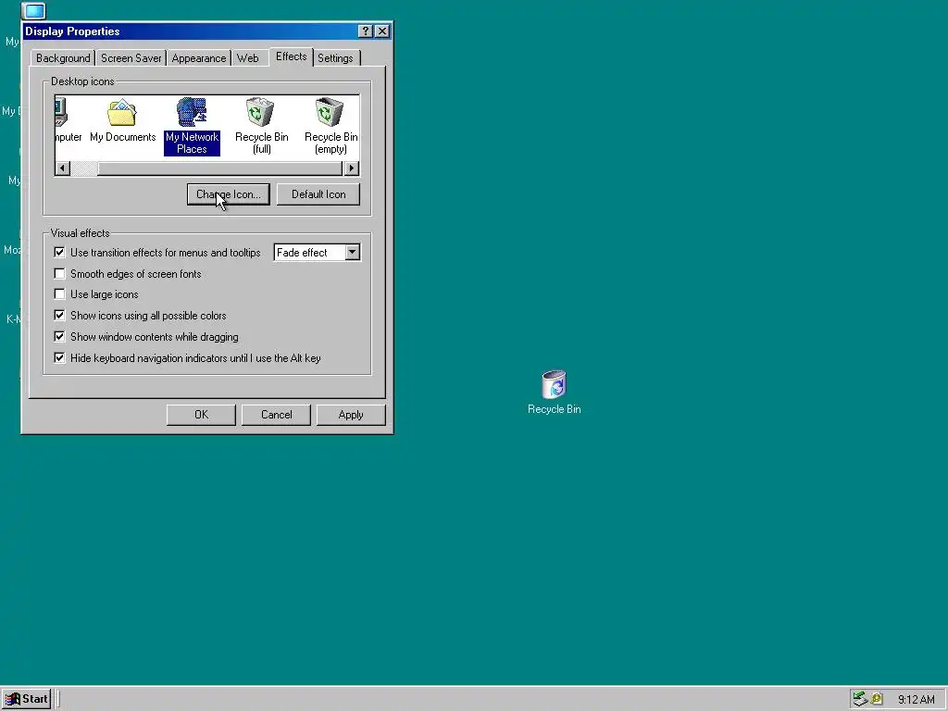948x711 pixels.
Task: Click the 9:12 AM taskbar clock
Action: [x=916, y=700]
